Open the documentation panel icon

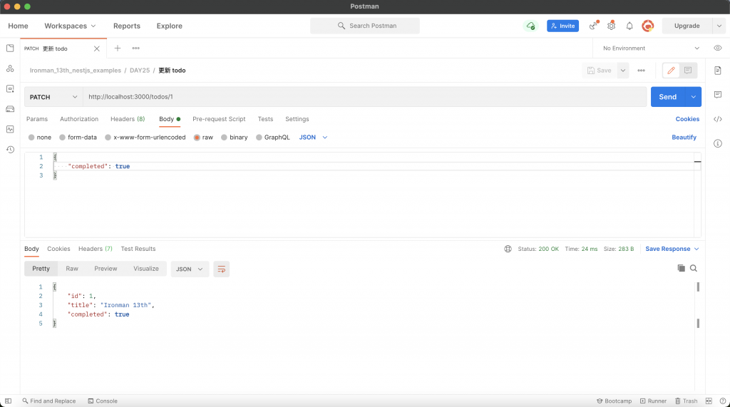click(x=717, y=71)
